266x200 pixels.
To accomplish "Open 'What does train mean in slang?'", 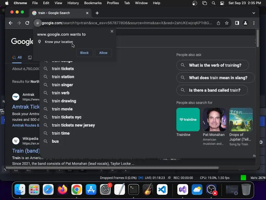I will click(215, 78).
